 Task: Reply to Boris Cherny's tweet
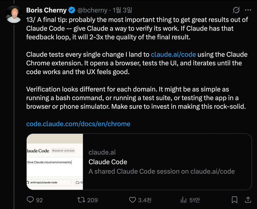[x=30, y=200]
